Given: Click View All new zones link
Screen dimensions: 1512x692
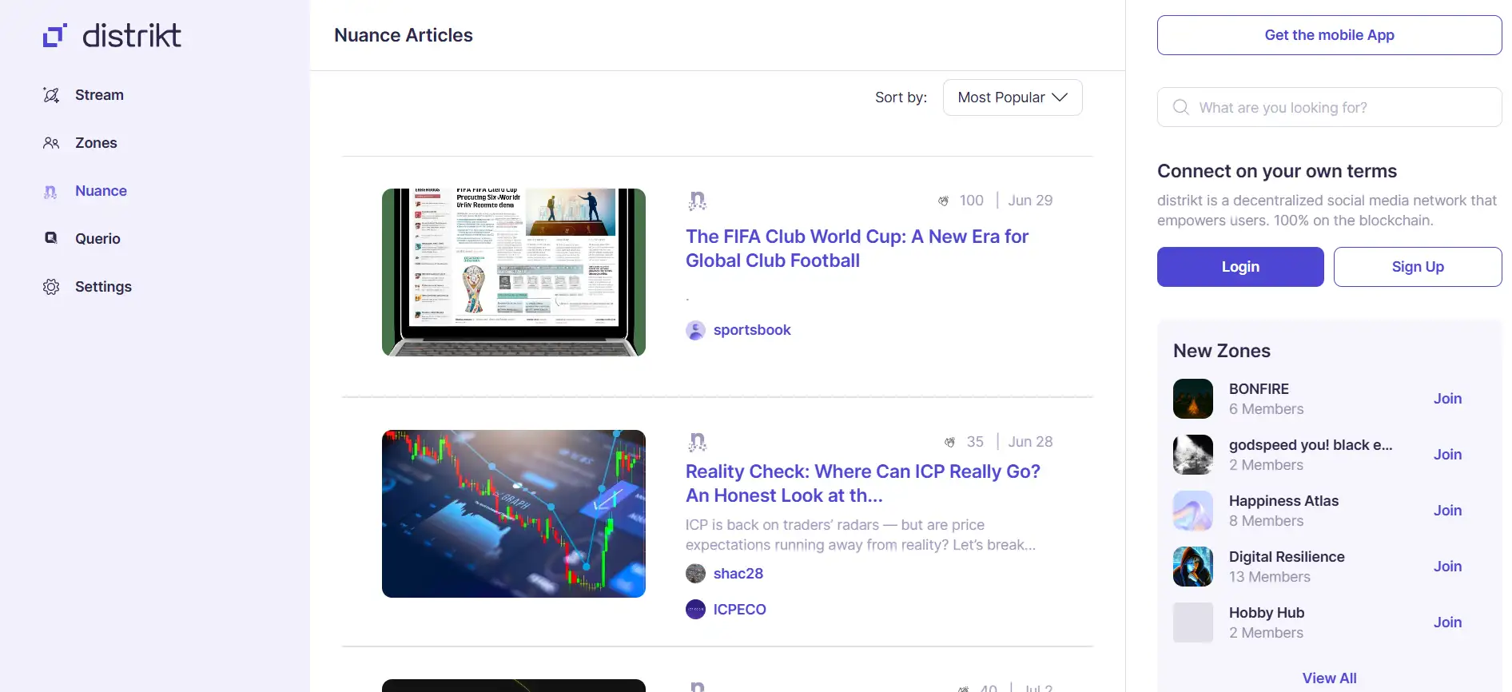Looking at the screenshot, I should tap(1328, 678).
